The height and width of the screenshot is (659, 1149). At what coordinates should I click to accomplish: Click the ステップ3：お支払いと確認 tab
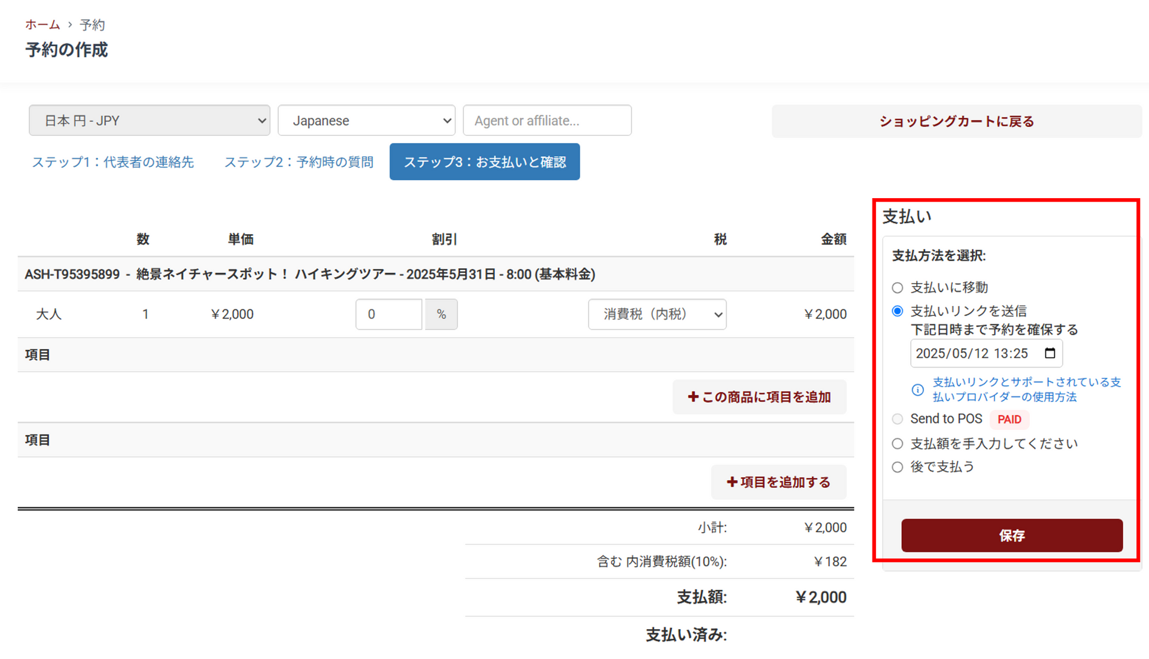click(484, 162)
